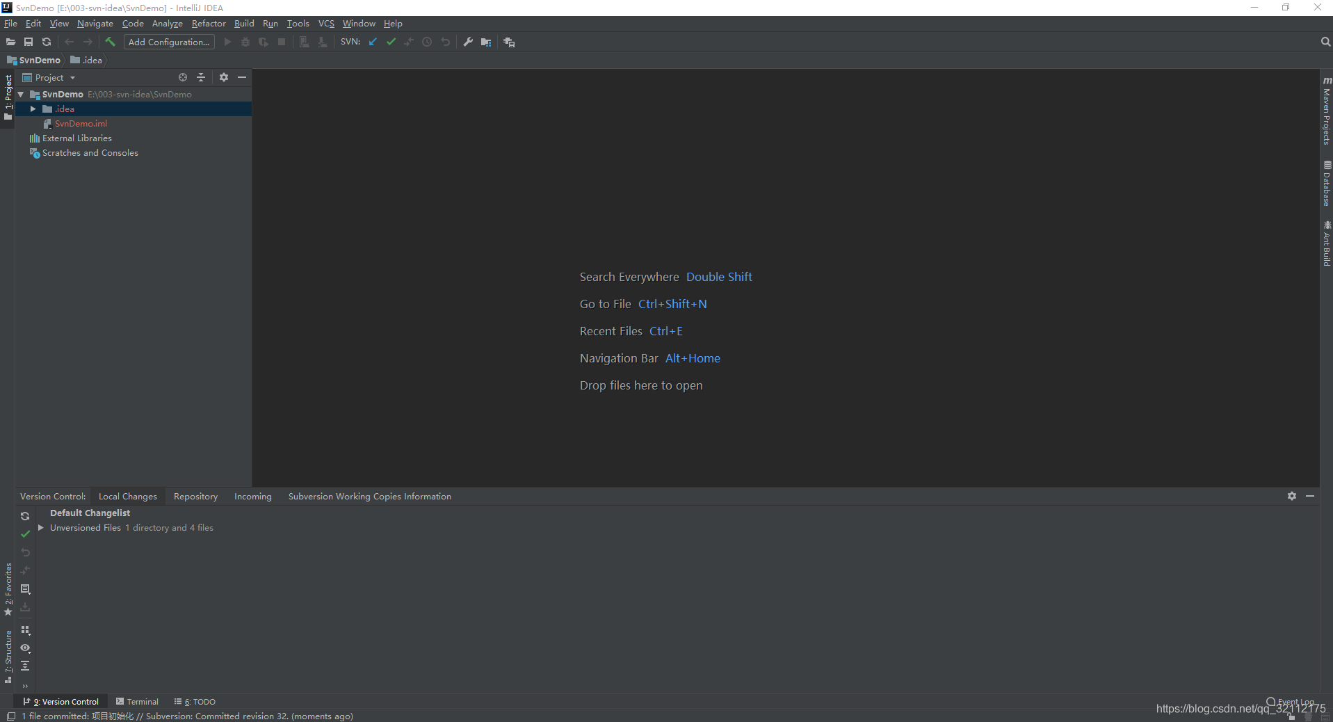This screenshot has height=722, width=1333.
Task: Click the SVN Update Project blue arrow
Action: [373, 42]
